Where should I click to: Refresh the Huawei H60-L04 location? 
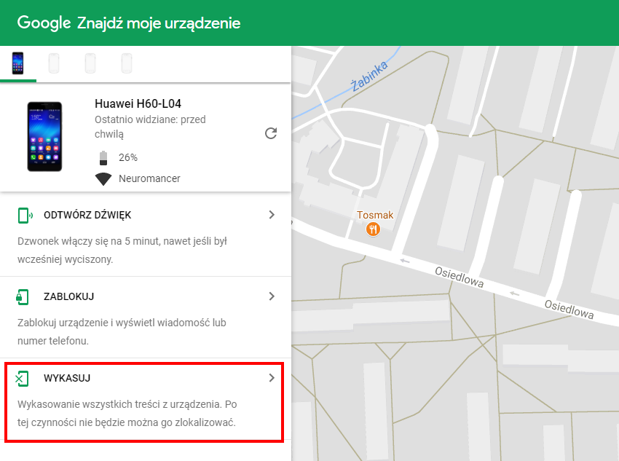271,133
